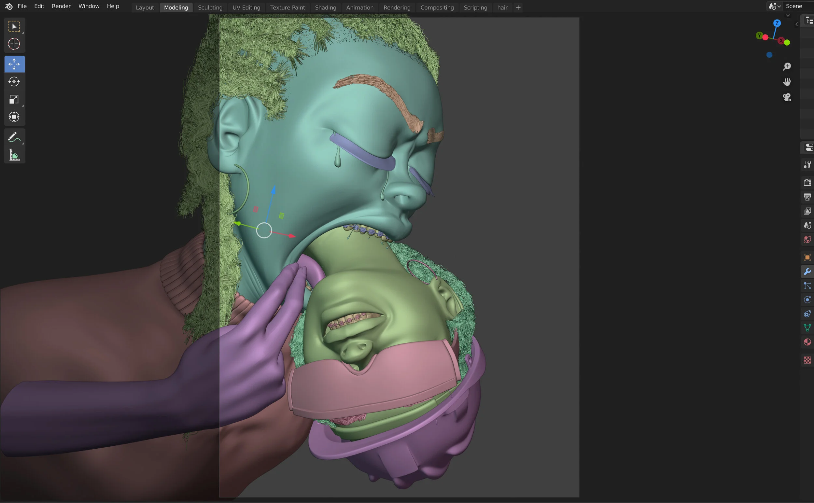Select the Cursor tool
Screen dimensions: 814x503
[14, 44]
